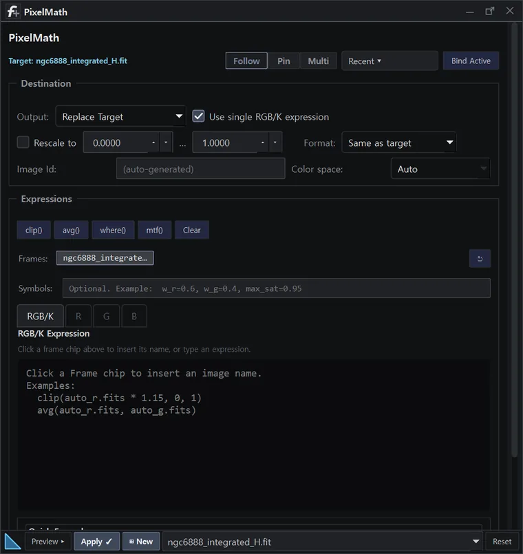Open the ngc6888_integrated_H.fit image selector dropdown
The width and height of the screenshot is (523, 554).
(321, 542)
